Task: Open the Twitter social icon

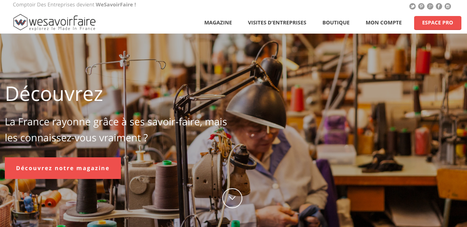Action: click(x=413, y=6)
